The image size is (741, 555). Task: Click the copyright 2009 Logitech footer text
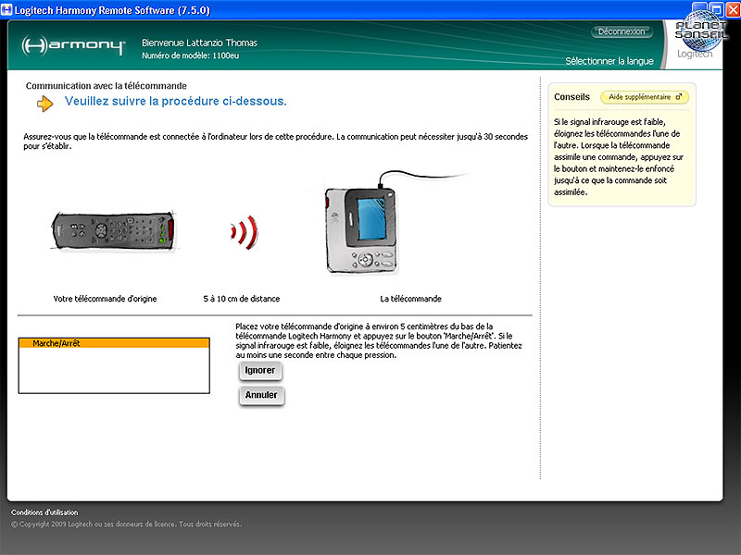coord(126,524)
